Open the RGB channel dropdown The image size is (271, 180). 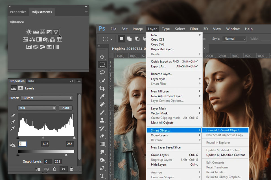coord(37,108)
